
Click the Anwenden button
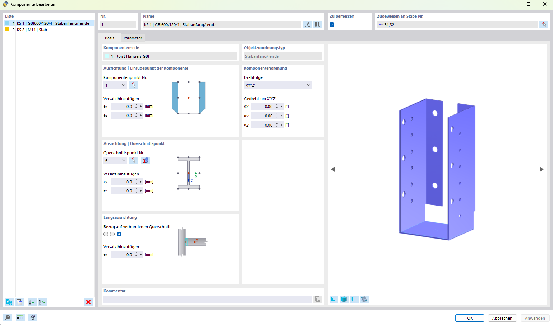(535, 318)
